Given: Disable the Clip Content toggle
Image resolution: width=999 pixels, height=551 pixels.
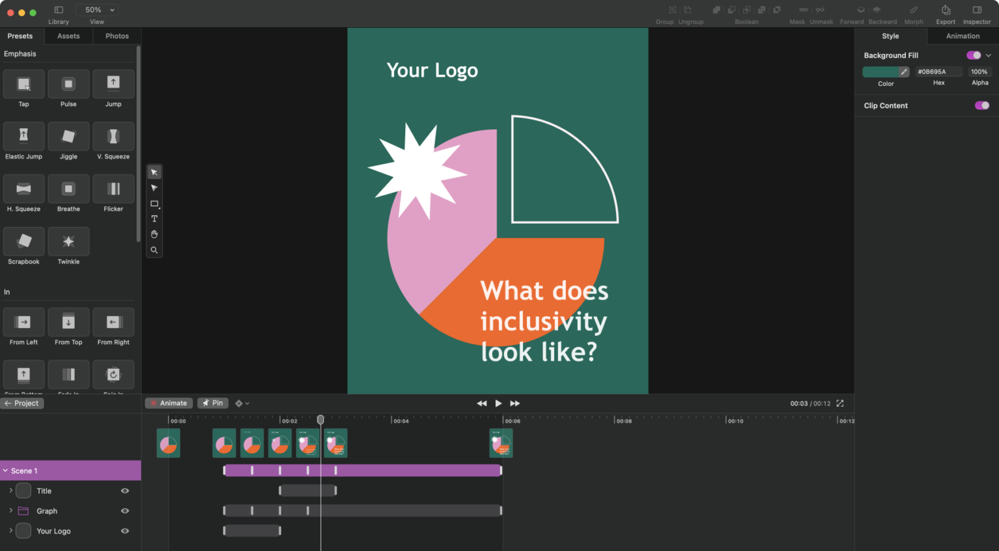Looking at the screenshot, I should coord(981,105).
